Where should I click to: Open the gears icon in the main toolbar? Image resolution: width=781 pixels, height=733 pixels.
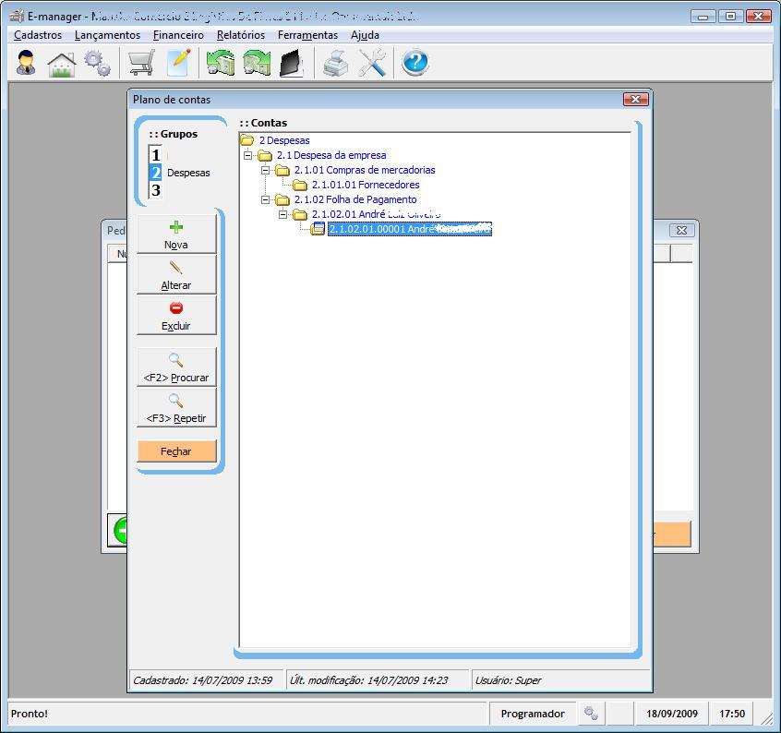click(x=97, y=63)
